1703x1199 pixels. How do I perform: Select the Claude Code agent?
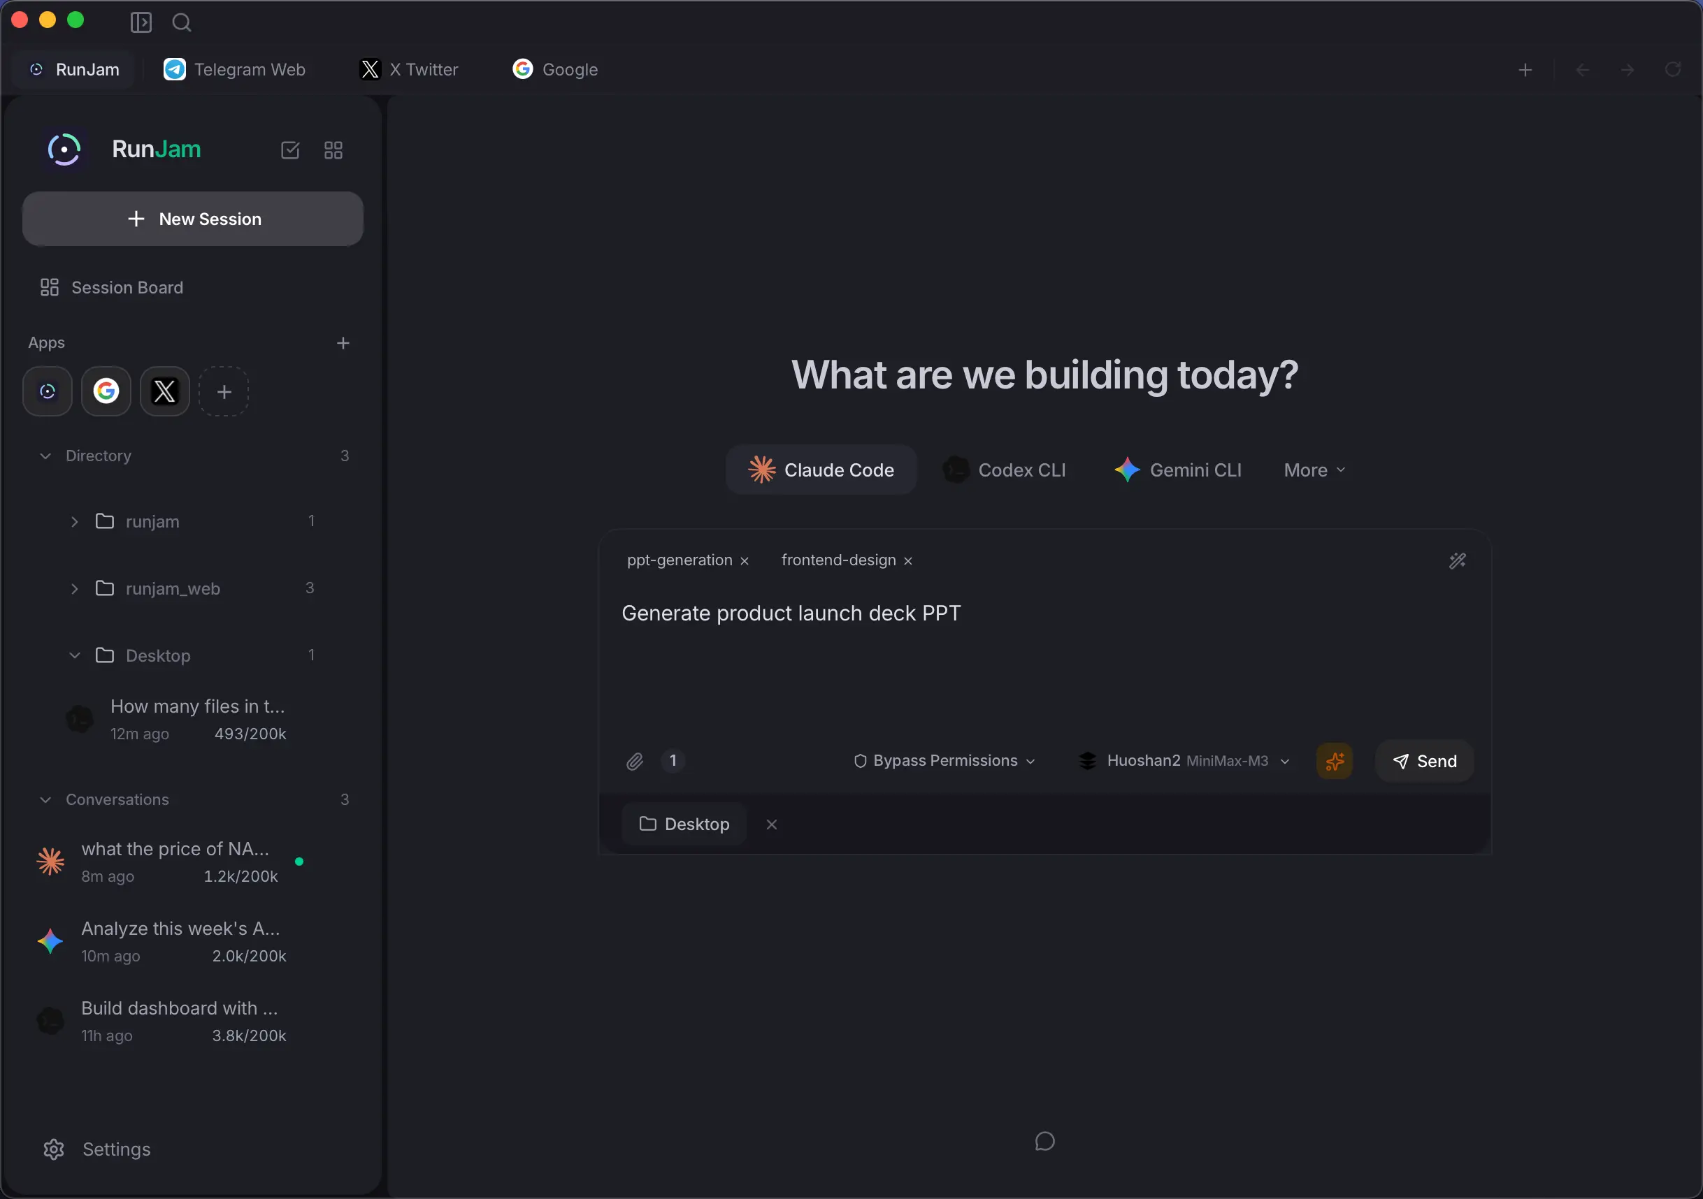[821, 470]
